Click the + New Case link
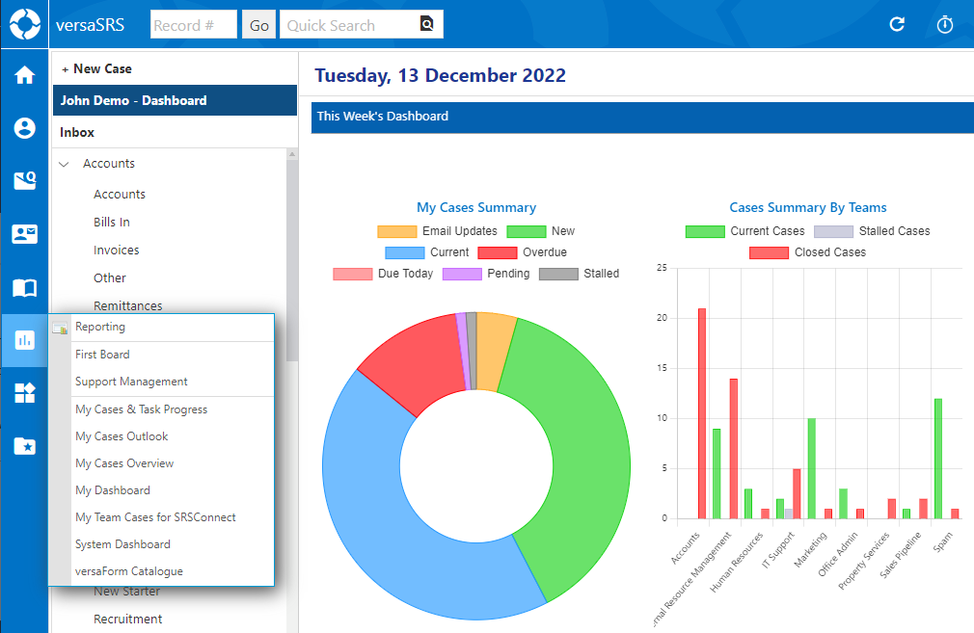 click(96, 69)
